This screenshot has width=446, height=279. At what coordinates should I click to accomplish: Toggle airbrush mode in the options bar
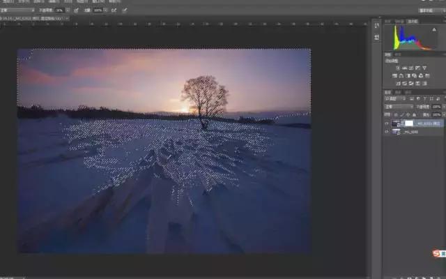114,10
